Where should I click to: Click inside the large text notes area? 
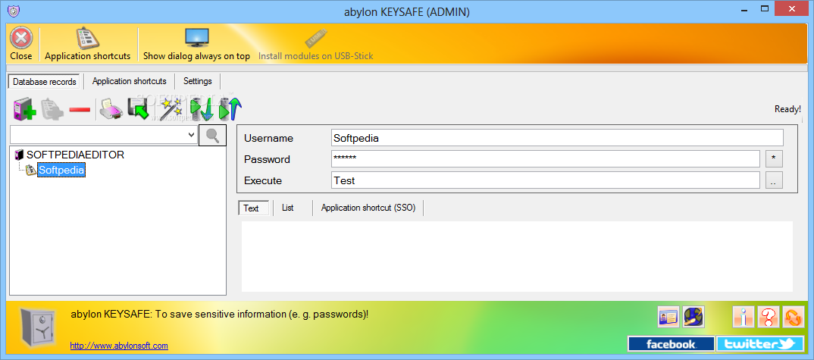pos(517,257)
